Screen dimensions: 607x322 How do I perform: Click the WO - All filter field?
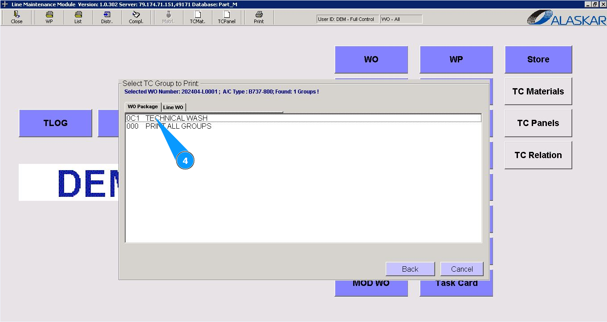pyautogui.click(x=401, y=19)
